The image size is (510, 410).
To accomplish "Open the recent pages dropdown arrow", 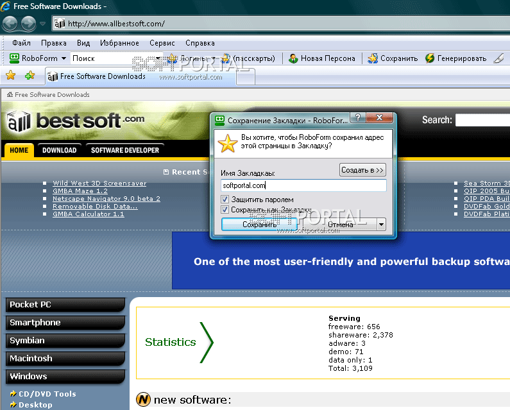I will pyautogui.click(x=42, y=24).
